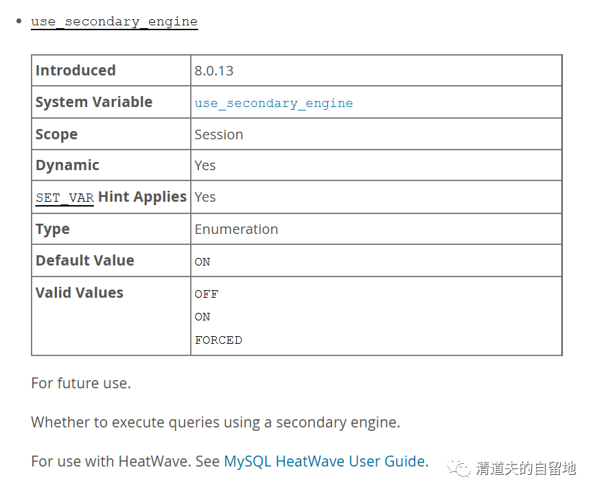Image resolution: width=595 pixels, height=494 pixels.
Task: Select OFF in the Valid Values list
Action: pyautogui.click(x=206, y=294)
